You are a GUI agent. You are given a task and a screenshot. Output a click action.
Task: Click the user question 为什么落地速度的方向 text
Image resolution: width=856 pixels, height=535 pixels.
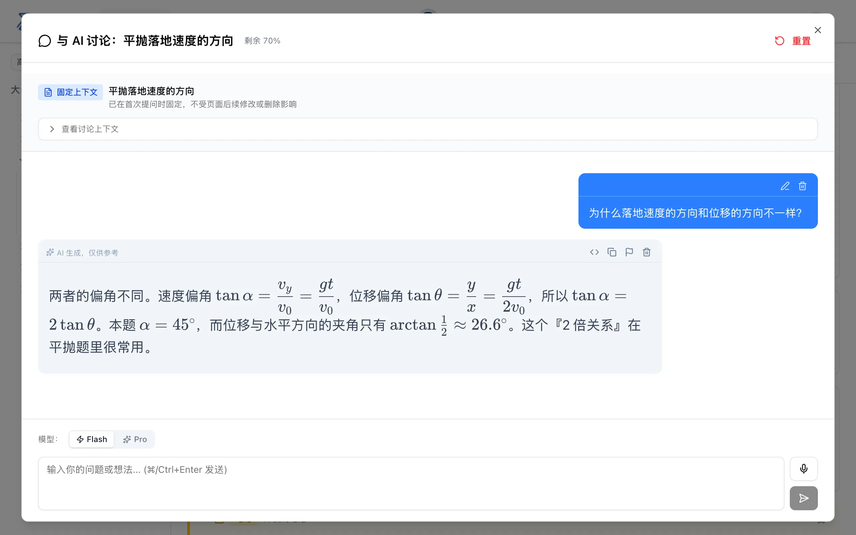point(695,213)
